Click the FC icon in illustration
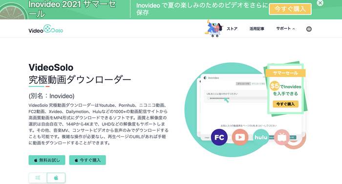The image size is (342, 184). (x=219, y=137)
